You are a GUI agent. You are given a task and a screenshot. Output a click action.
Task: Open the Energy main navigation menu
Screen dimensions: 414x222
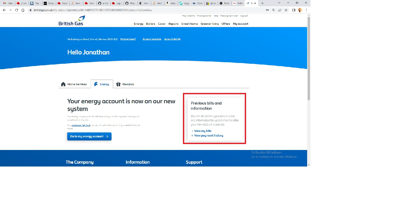138,24
